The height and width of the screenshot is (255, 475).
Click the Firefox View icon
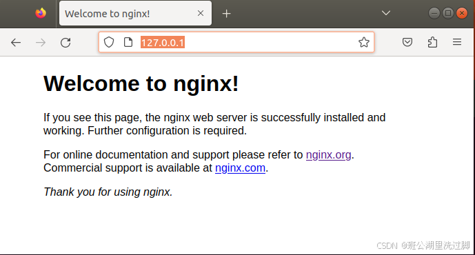pyautogui.click(x=41, y=13)
